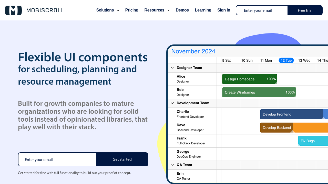
Task: Focus the header email input field
Action: coord(262,10)
